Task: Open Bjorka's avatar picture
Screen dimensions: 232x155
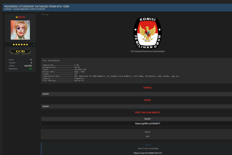Action: [20, 30]
